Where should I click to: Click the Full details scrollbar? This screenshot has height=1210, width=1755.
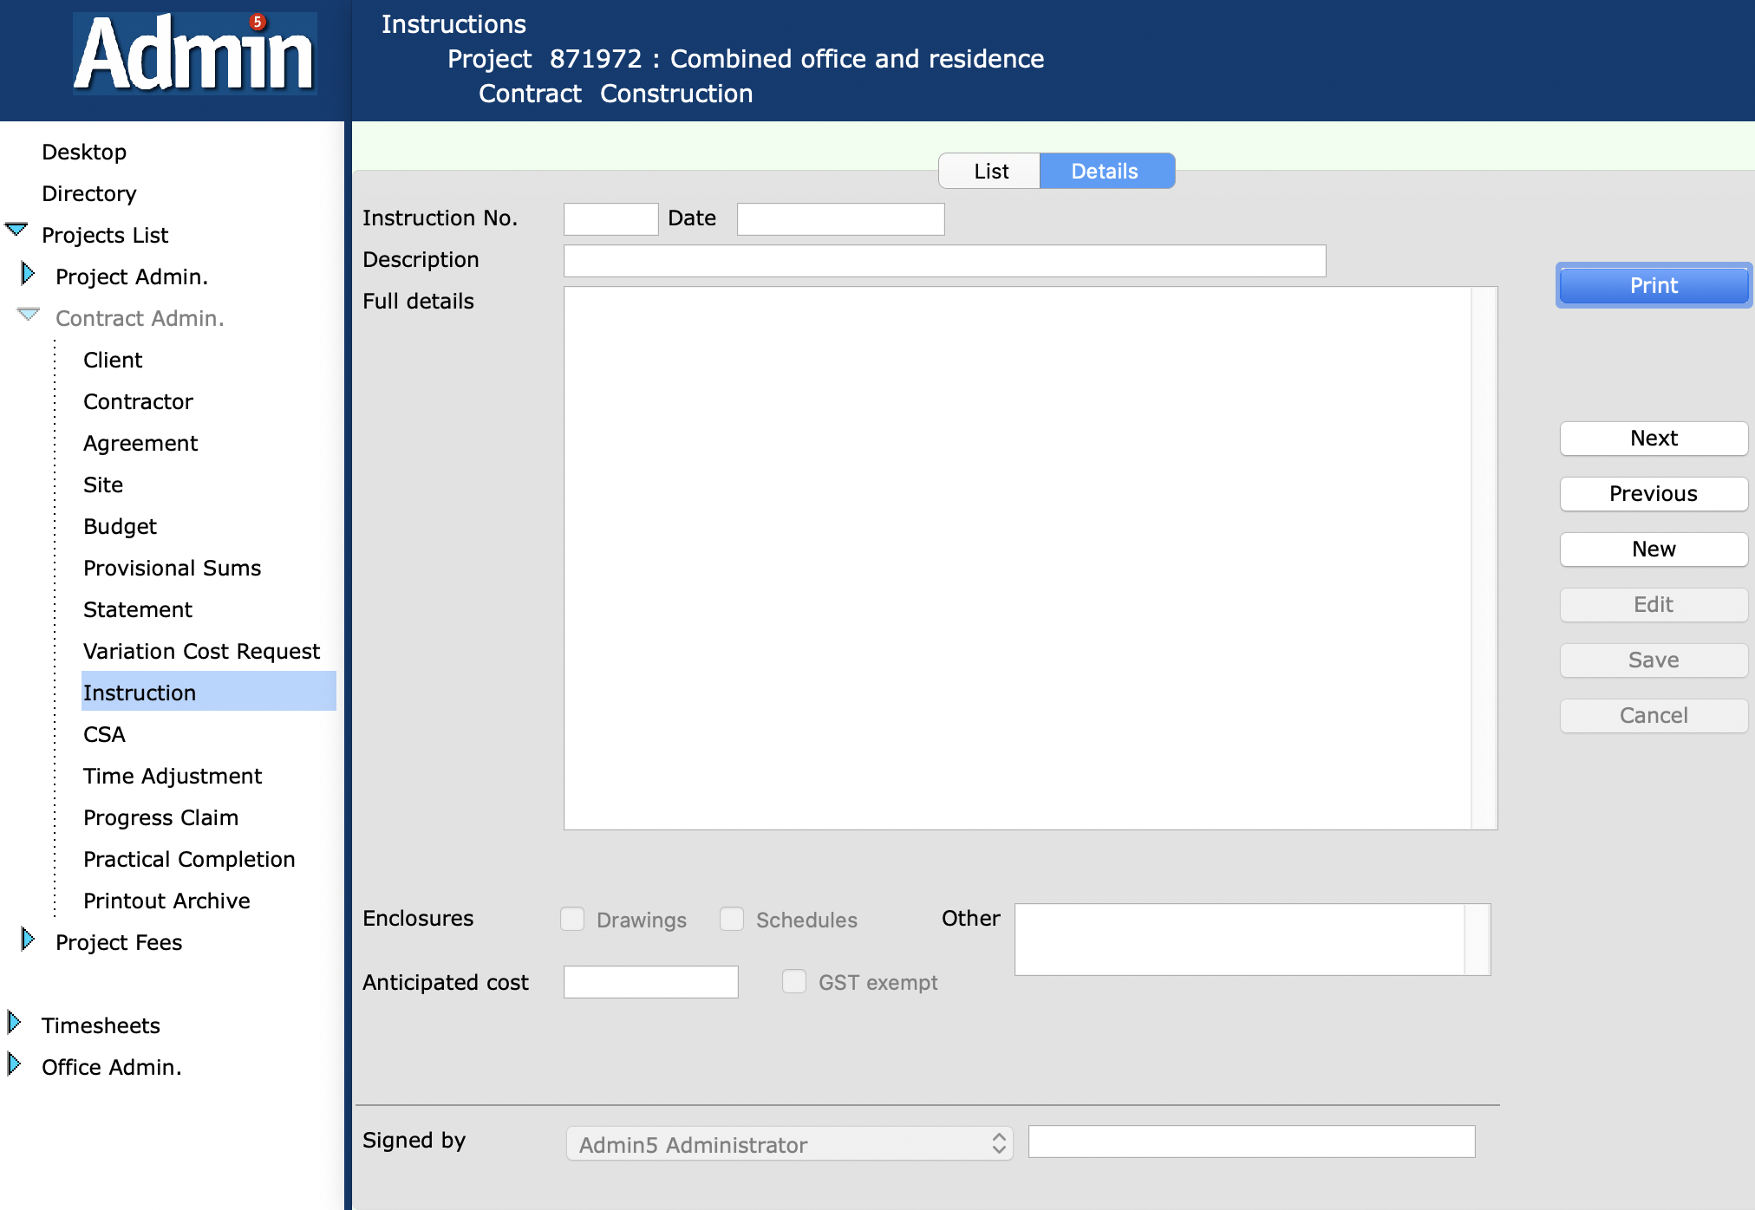coord(1484,557)
